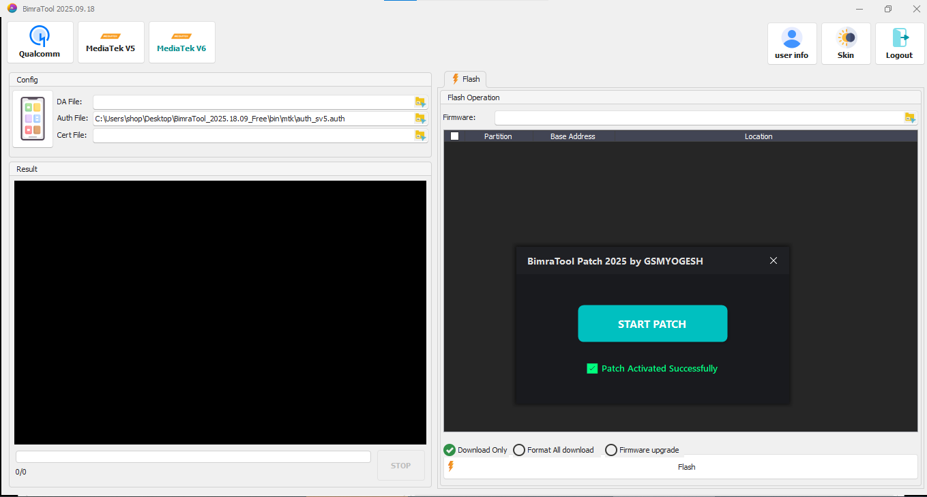
Task: Browse for Cert File folder icon
Action: point(420,136)
